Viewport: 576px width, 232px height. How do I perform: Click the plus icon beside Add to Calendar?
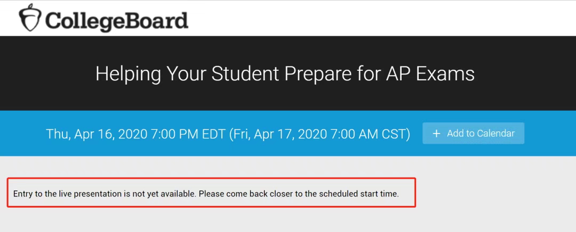coord(436,134)
